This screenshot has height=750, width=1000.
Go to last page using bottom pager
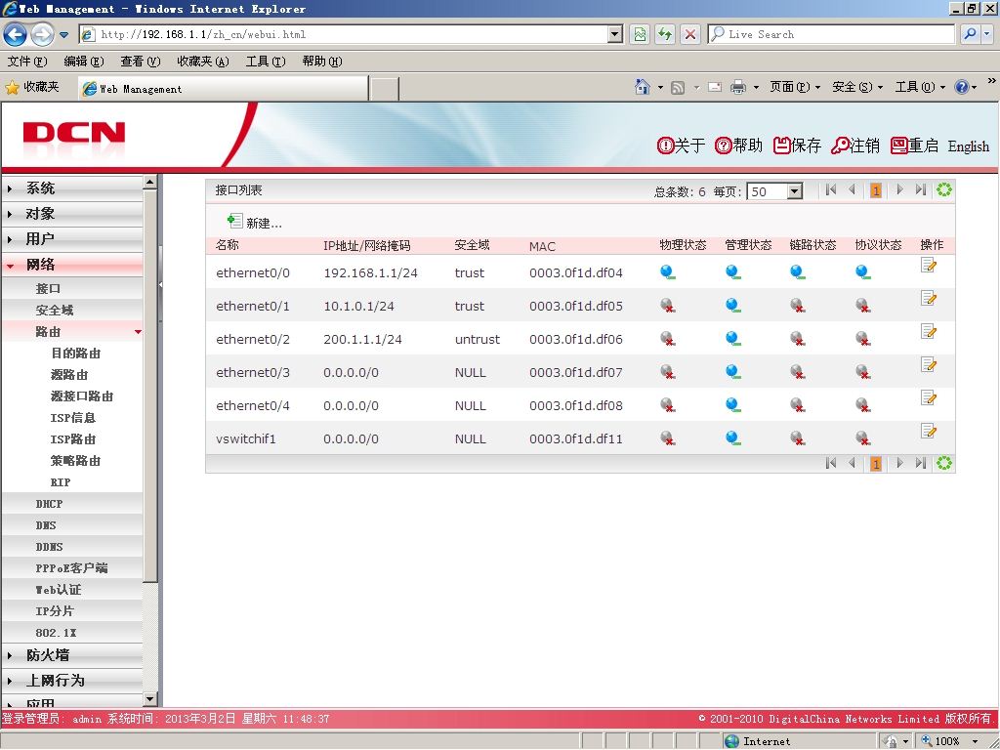click(920, 463)
